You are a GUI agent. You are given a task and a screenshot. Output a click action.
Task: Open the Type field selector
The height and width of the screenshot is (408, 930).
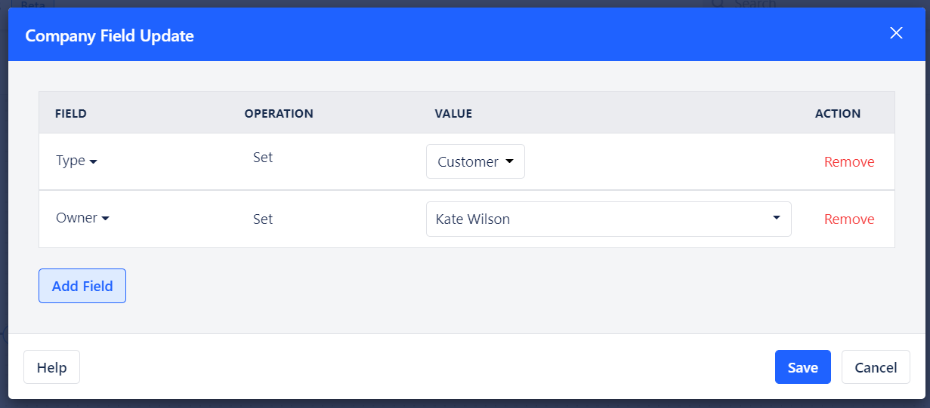point(76,161)
